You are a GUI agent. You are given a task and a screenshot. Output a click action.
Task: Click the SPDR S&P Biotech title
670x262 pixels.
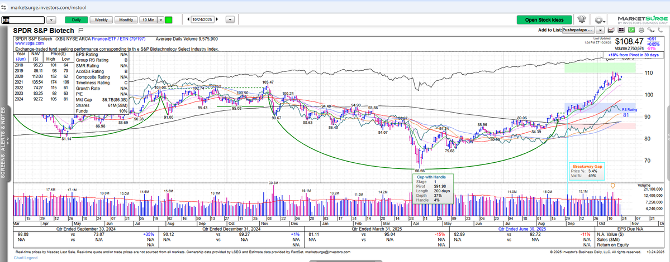(x=44, y=30)
